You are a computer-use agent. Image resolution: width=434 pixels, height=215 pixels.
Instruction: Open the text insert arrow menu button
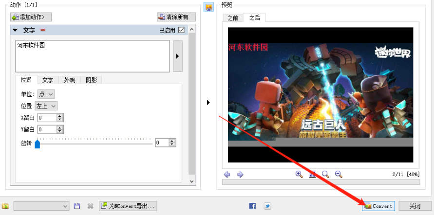point(178,56)
